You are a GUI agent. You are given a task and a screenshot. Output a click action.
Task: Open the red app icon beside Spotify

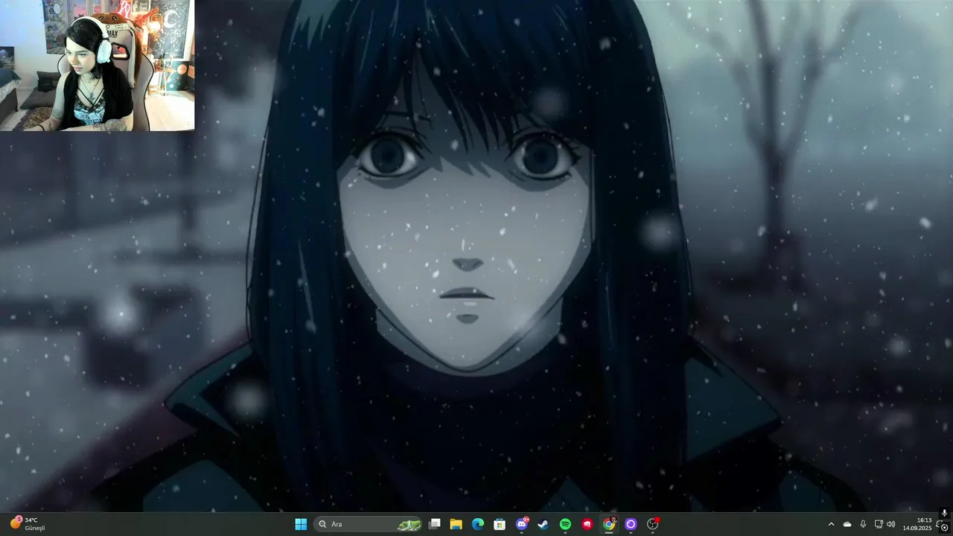(x=587, y=524)
